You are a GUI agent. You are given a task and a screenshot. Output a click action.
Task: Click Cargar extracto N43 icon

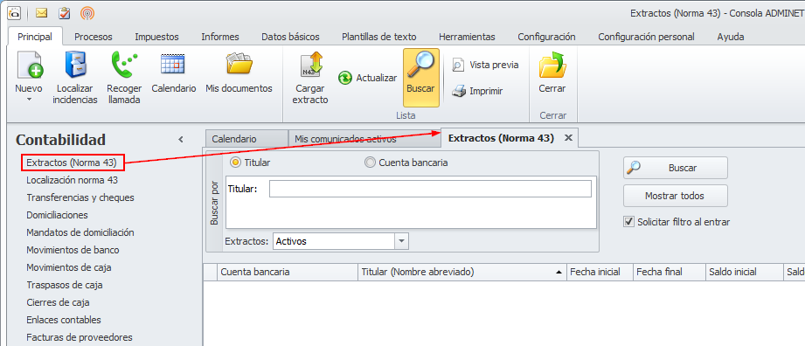(x=310, y=66)
